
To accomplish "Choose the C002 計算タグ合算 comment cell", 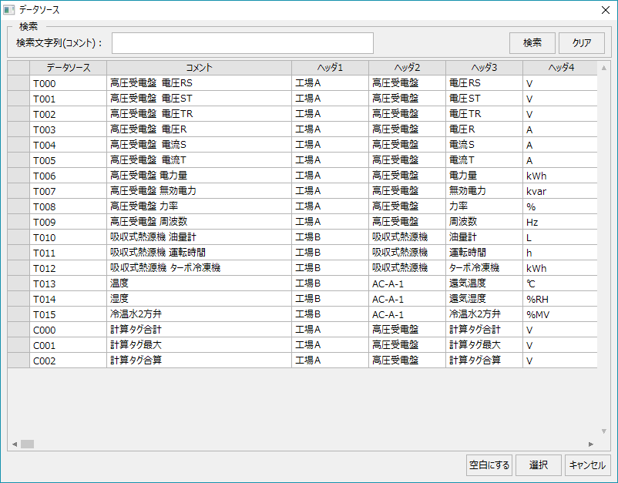I will tap(199, 361).
